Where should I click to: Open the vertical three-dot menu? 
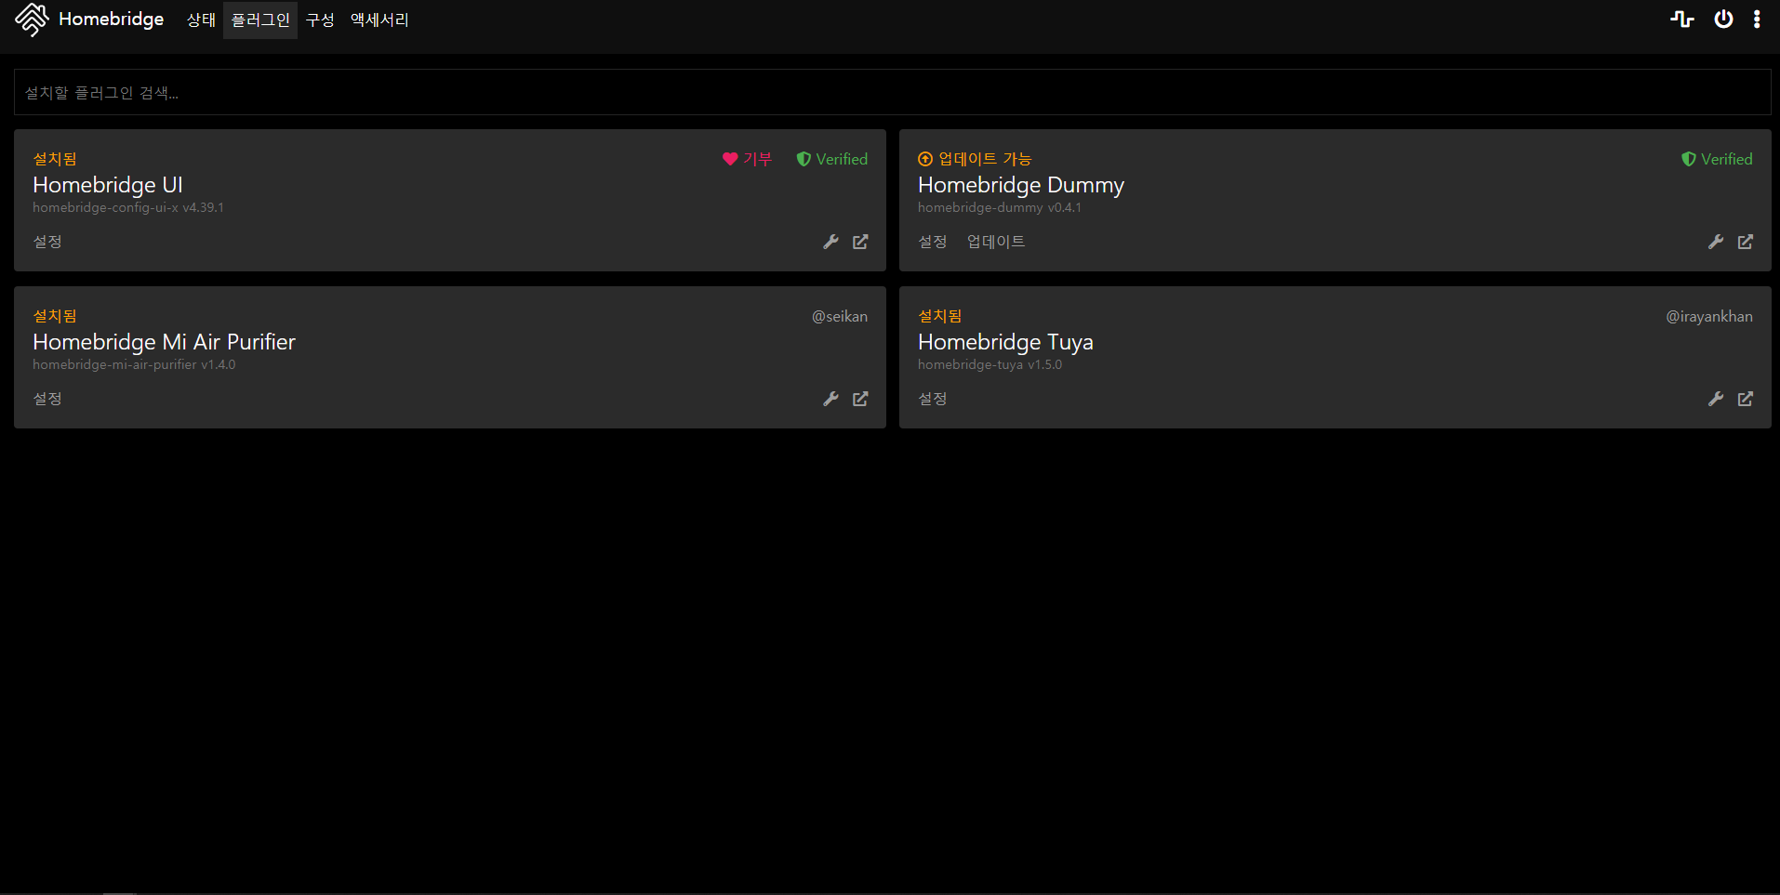(1757, 20)
